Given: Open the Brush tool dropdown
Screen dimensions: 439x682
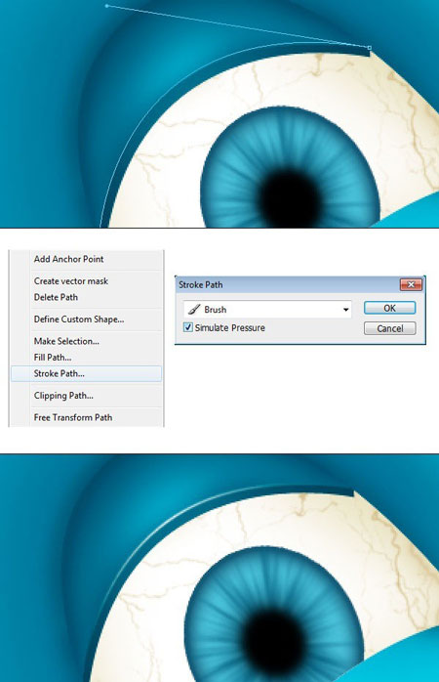Looking at the screenshot, I should (x=267, y=310).
